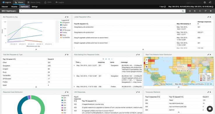Open the chat support bubble icon
The image size is (215, 114).
point(209,109)
